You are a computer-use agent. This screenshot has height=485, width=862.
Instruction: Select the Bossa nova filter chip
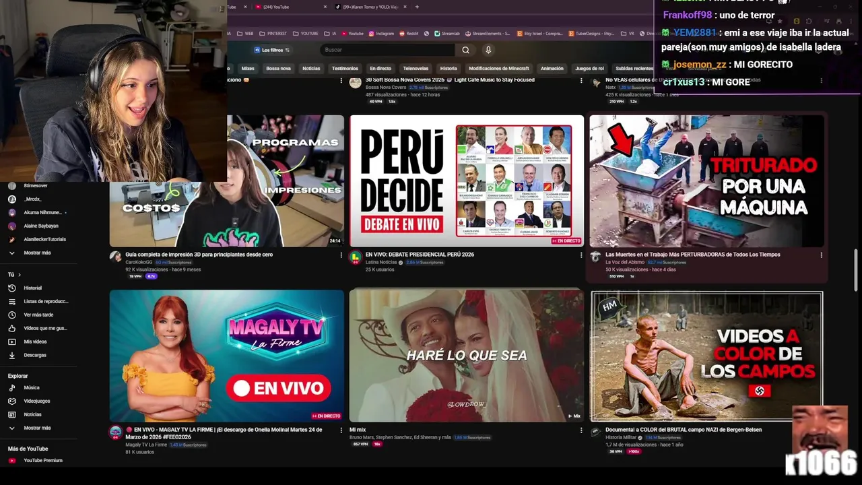point(278,68)
